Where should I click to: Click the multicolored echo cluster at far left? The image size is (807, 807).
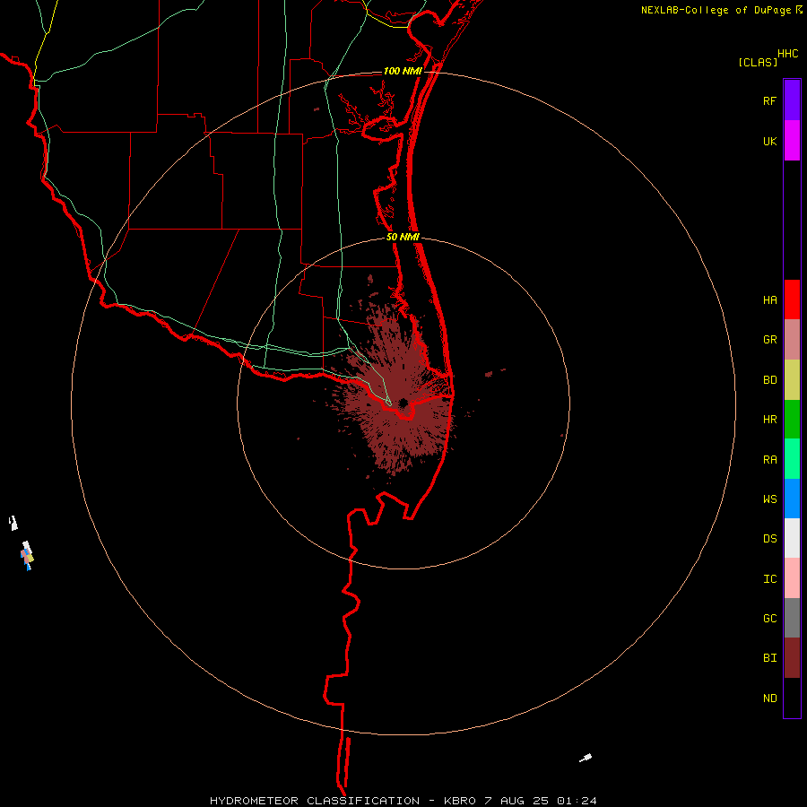[27, 556]
